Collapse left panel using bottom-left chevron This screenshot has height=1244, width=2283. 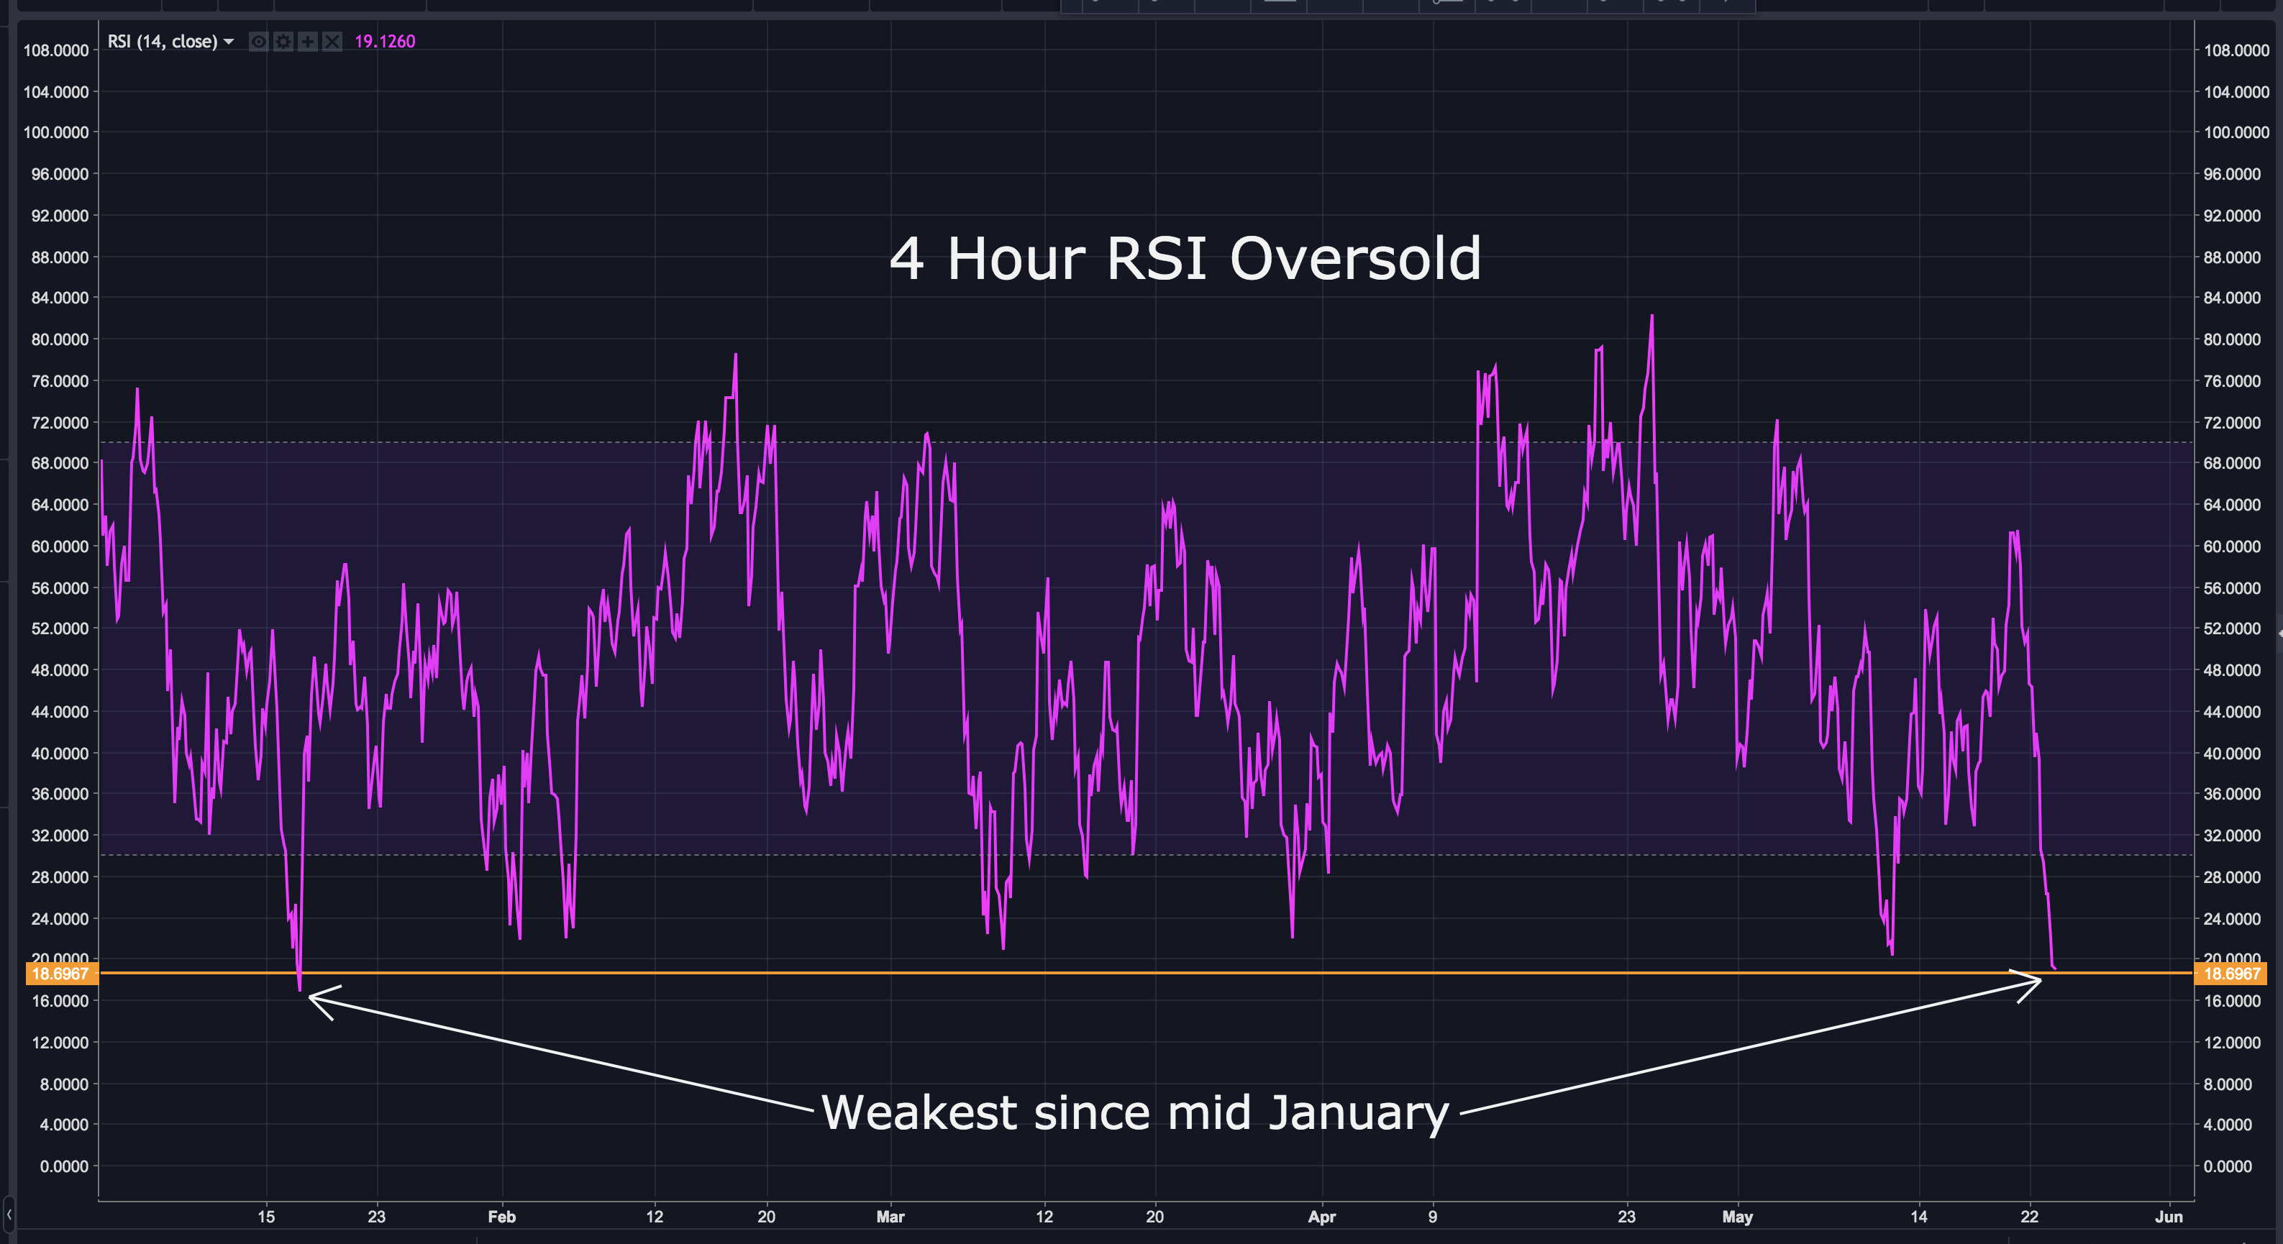click(x=9, y=1213)
